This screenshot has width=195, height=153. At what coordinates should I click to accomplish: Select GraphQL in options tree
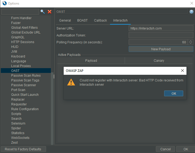18,37
